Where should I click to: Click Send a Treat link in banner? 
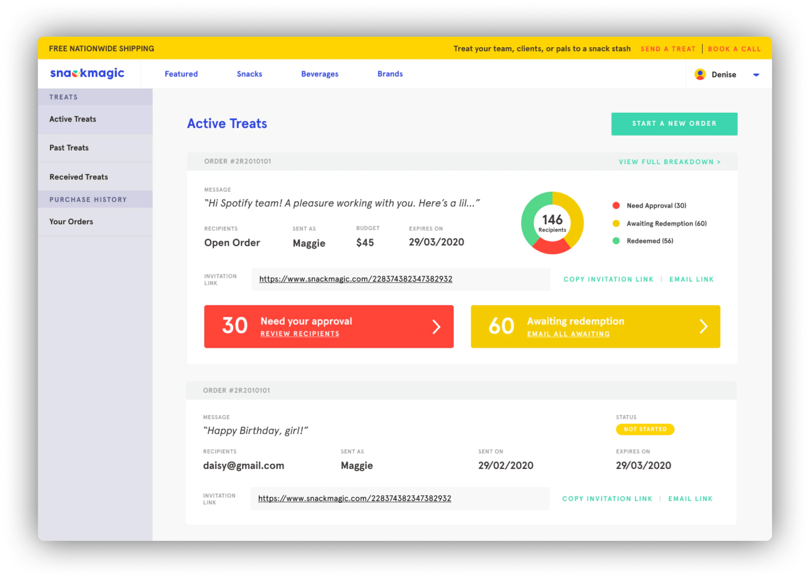point(668,49)
